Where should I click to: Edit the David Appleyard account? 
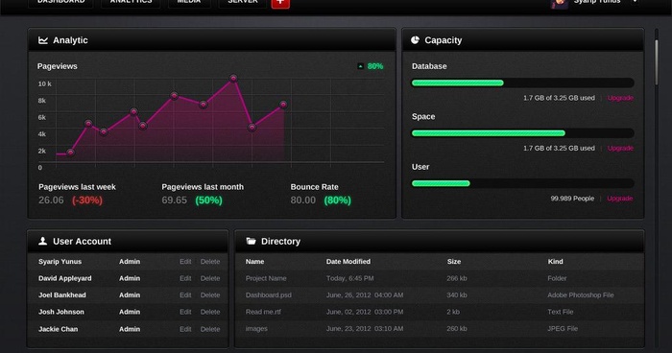pos(185,278)
